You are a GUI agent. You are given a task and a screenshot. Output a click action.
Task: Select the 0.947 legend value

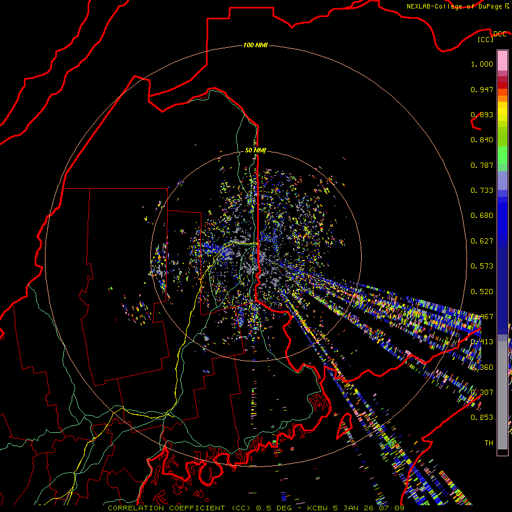click(482, 89)
